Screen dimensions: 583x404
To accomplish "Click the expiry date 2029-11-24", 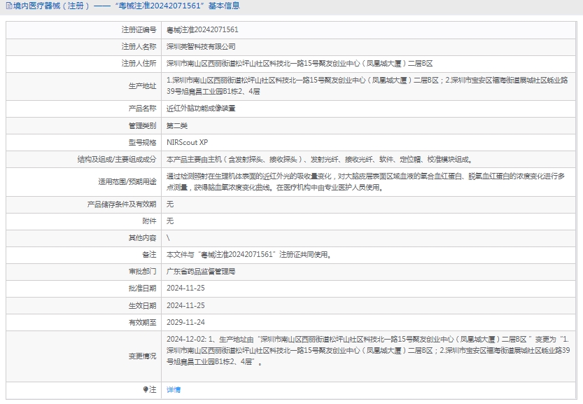I will (185, 322).
